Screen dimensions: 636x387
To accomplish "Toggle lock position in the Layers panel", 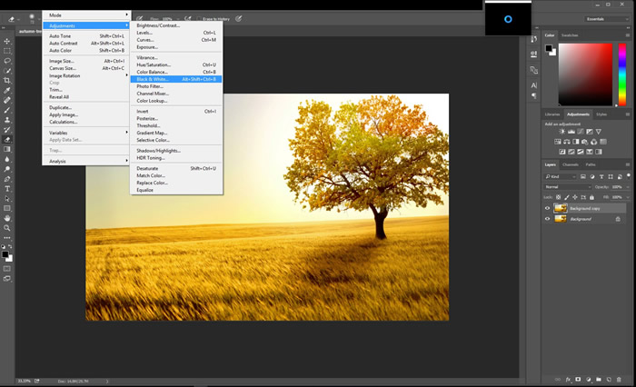I will click(x=575, y=197).
